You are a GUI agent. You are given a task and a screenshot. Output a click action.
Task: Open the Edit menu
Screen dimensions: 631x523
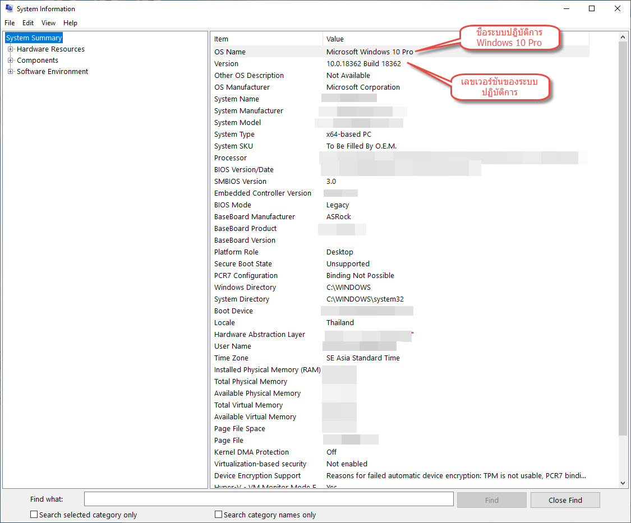point(28,23)
